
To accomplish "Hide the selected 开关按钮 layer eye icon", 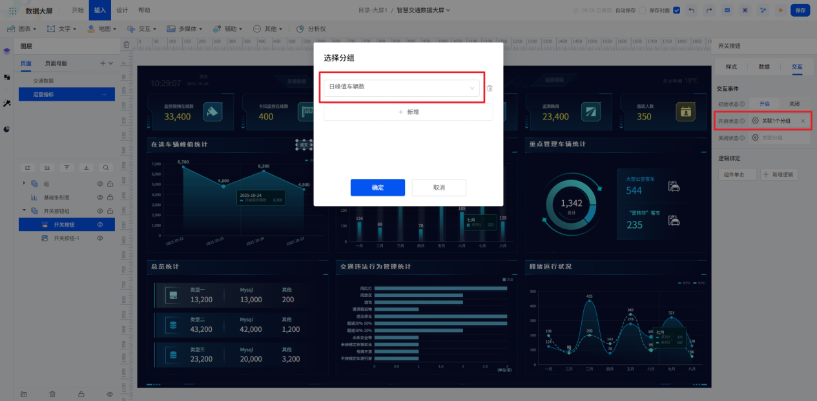I will (x=100, y=225).
